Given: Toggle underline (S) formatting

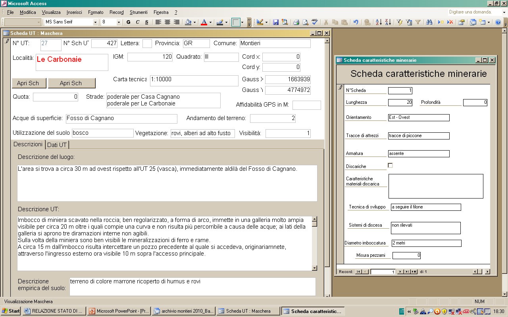Looking at the screenshot, I should coord(147,22).
